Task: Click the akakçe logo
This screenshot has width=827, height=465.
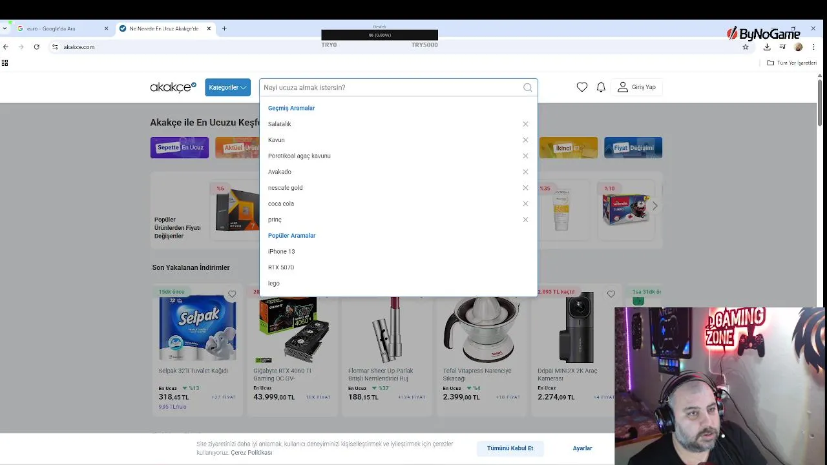Action: [173, 87]
